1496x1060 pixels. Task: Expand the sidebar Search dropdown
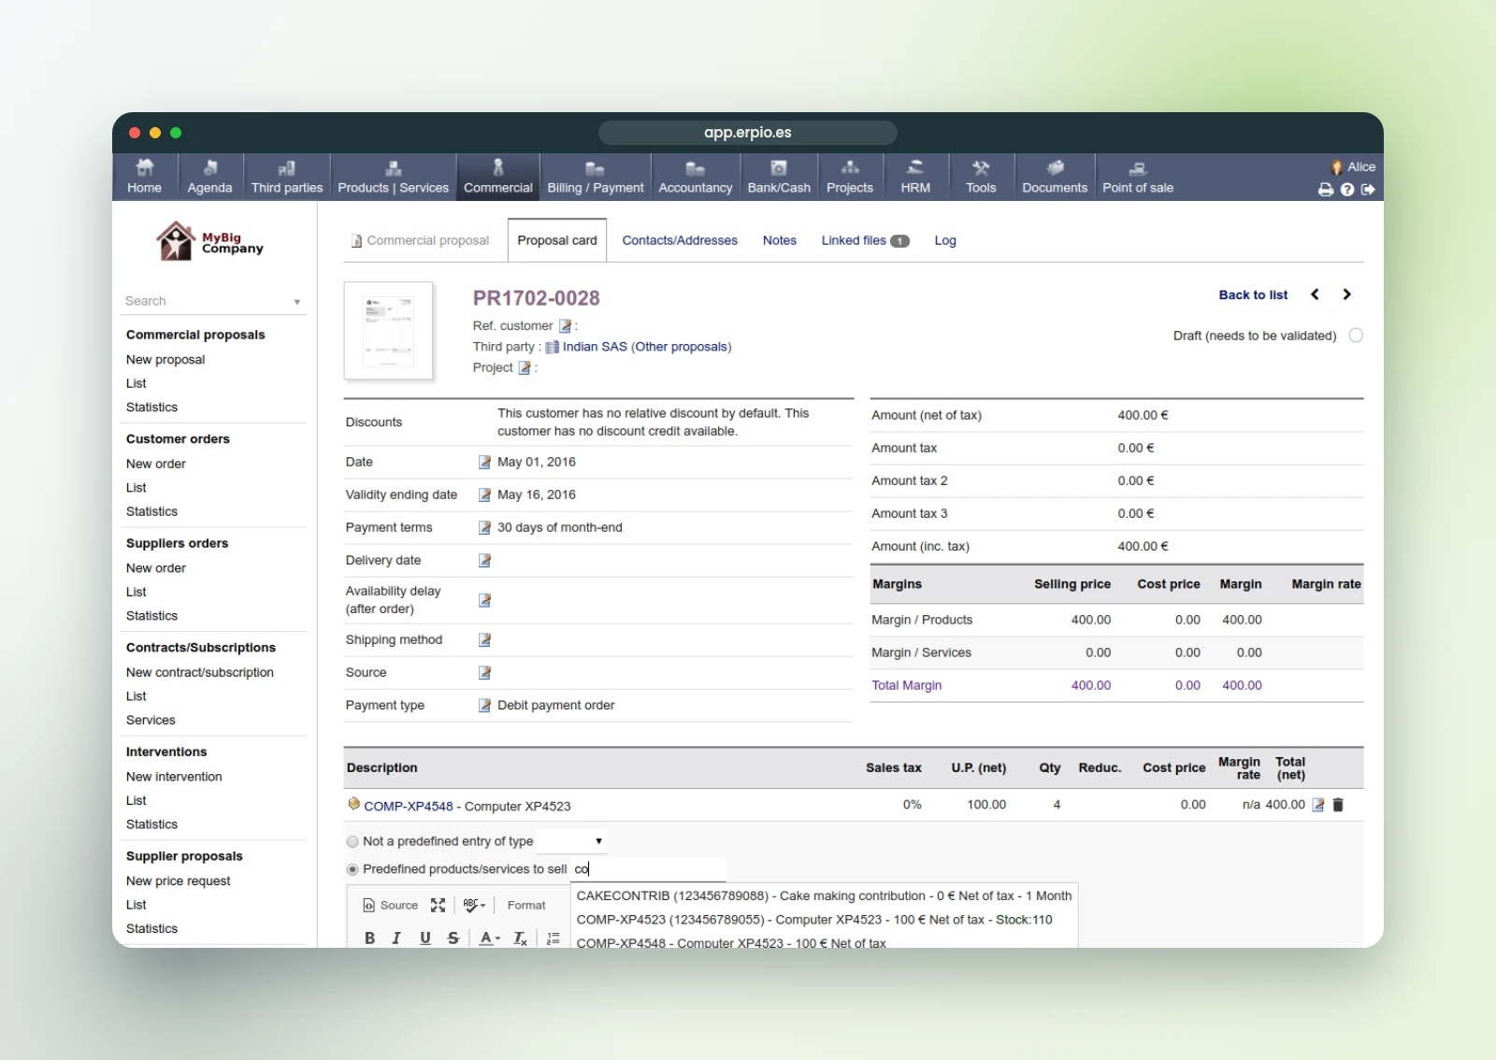coord(297,302)
